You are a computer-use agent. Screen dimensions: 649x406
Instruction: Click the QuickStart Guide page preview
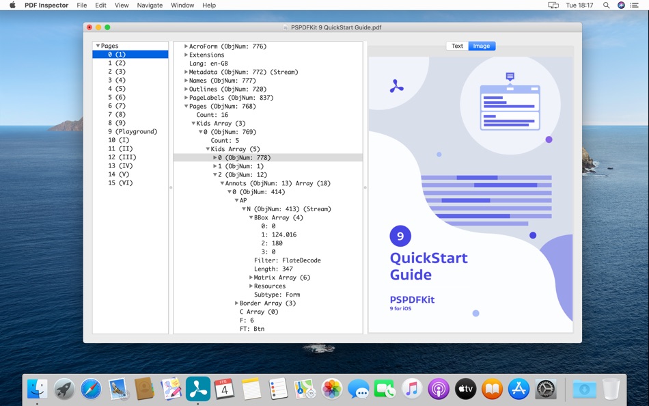[471, 194]
